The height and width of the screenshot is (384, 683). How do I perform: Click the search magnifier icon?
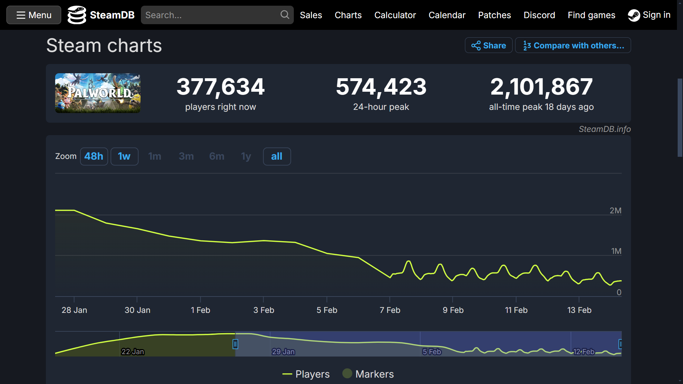click(285, 15)
